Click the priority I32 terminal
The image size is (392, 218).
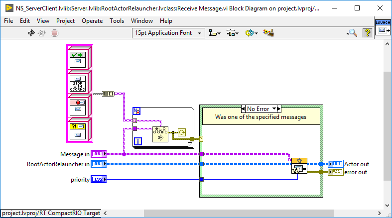[x=99, y=179]
